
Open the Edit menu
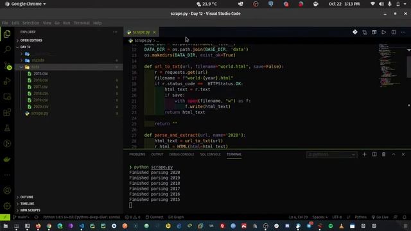[x=15, y=23]
